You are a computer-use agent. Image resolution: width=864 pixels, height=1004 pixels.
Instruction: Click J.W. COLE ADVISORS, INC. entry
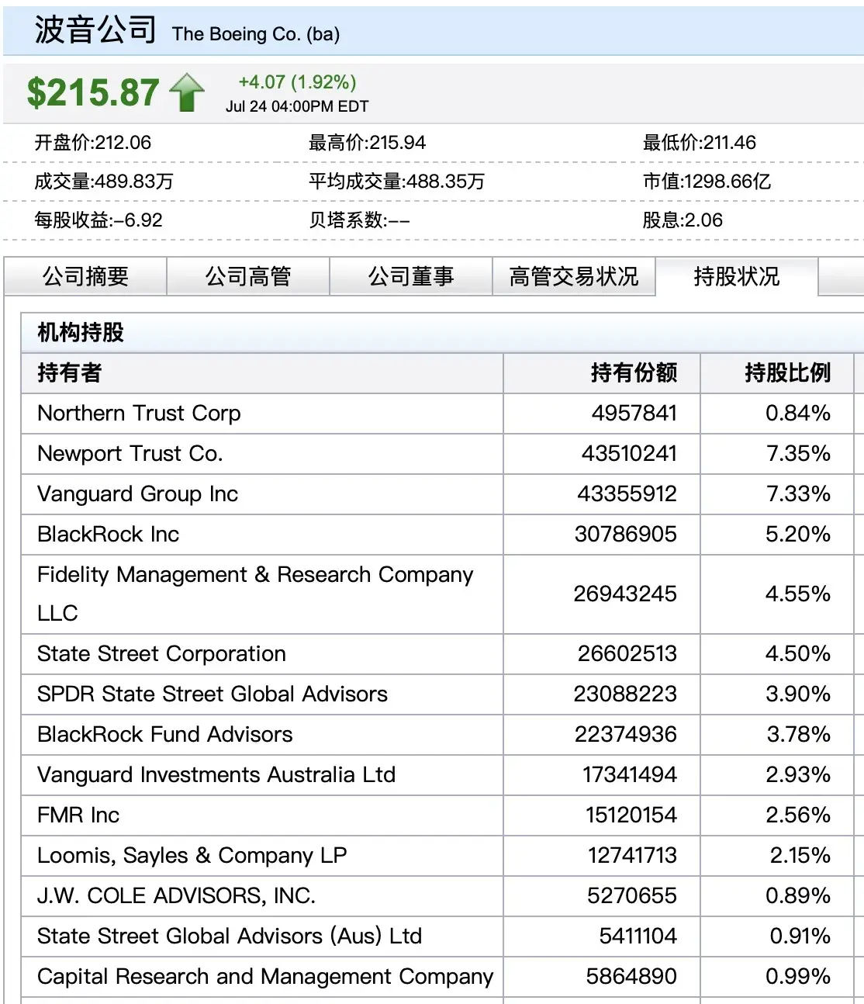coord(176,896)
